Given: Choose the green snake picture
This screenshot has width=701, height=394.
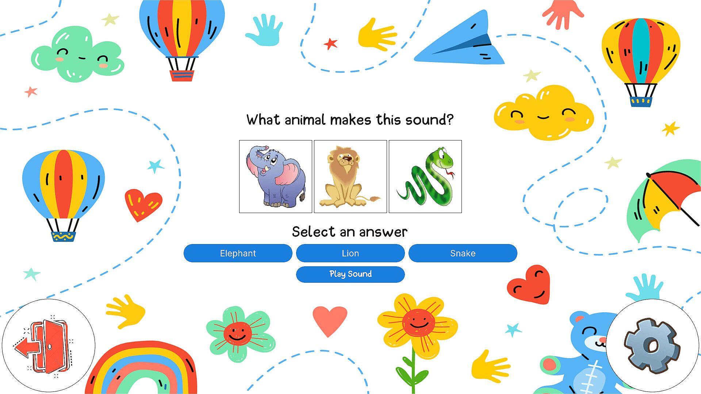Looking at the screenshot, I should (425, 177).
